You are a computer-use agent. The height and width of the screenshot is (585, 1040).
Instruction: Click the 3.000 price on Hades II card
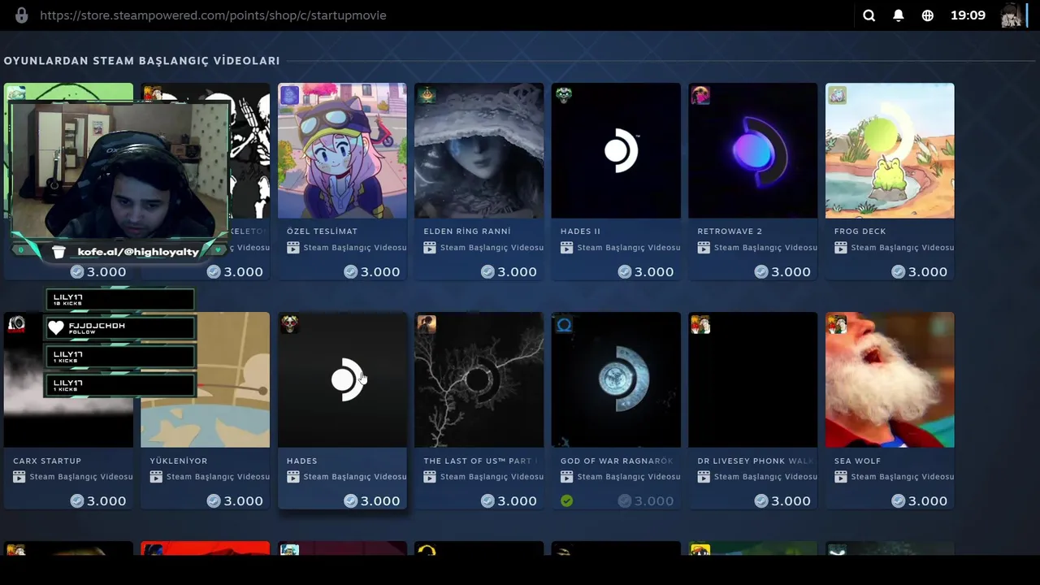[654, 272]
